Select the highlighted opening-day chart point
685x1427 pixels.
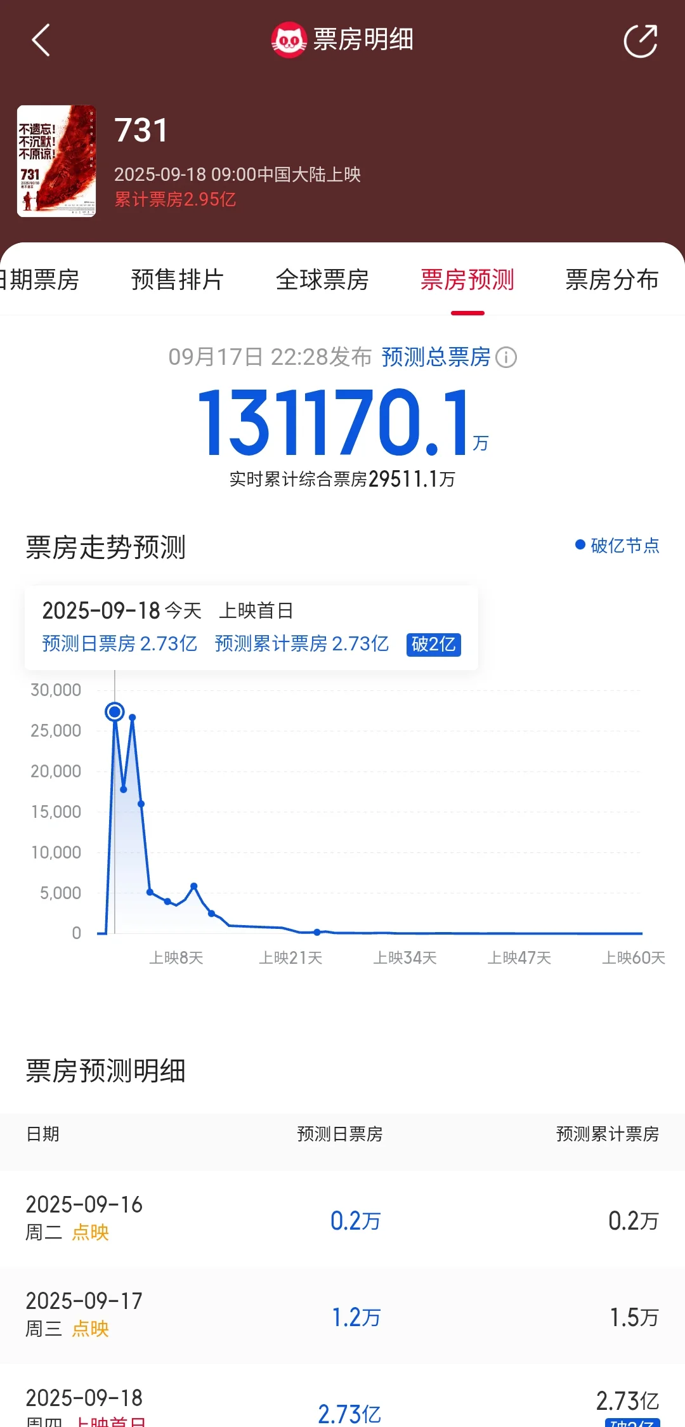(x=115, y=712)
